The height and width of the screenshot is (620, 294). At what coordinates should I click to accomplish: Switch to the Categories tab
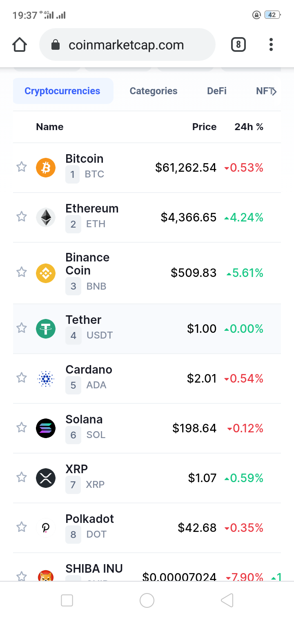154,91
